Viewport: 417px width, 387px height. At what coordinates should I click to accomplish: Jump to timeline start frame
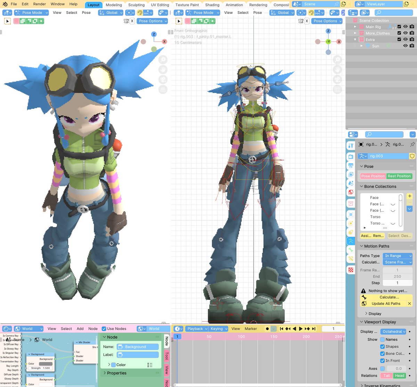281,329
